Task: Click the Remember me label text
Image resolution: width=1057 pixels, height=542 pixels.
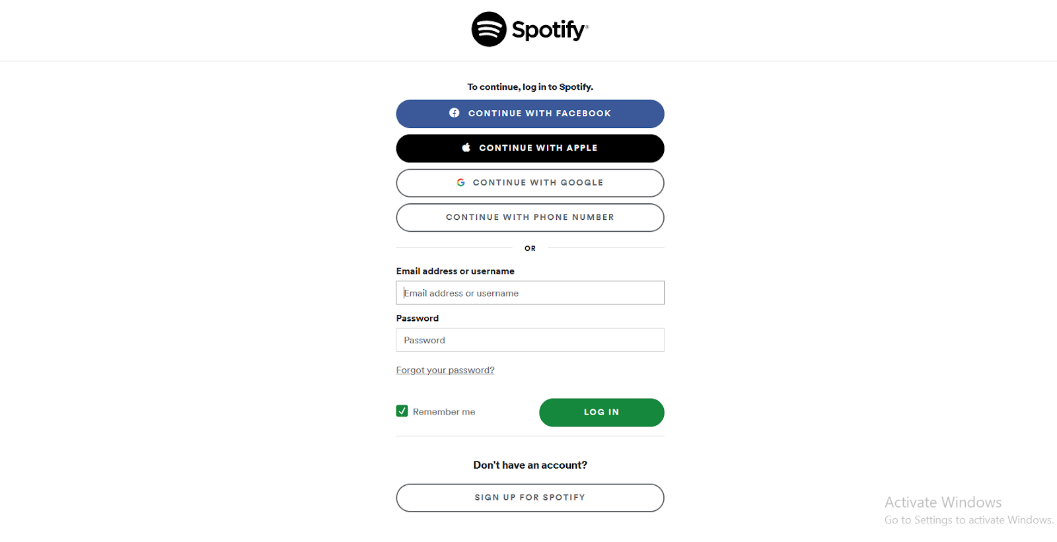Action: pyautogui.click(x=443, y=411)
